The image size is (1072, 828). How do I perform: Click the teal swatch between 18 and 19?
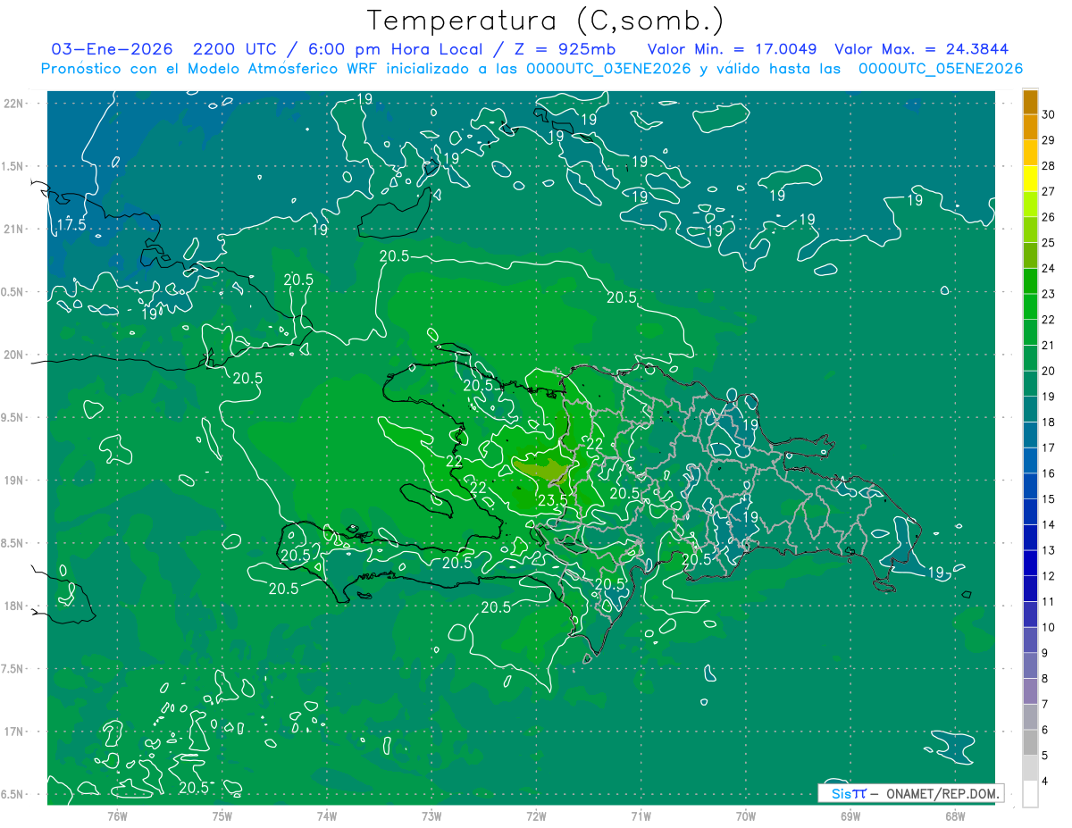pyautogui.click(x=1030, y=410)
